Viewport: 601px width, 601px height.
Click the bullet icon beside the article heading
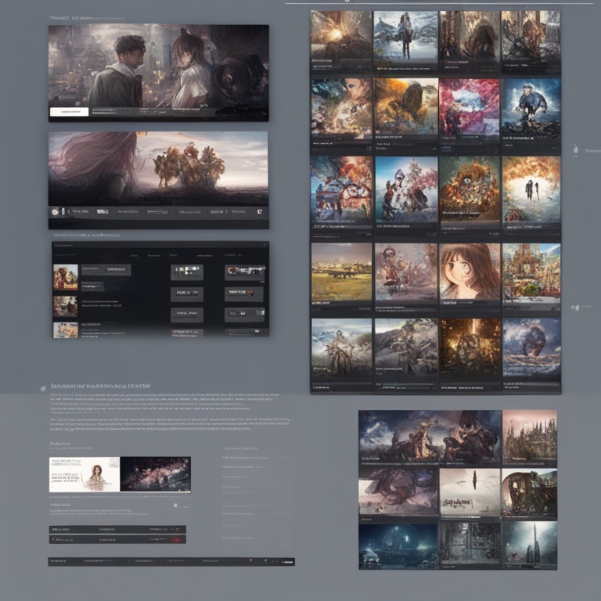pos(44,388)
